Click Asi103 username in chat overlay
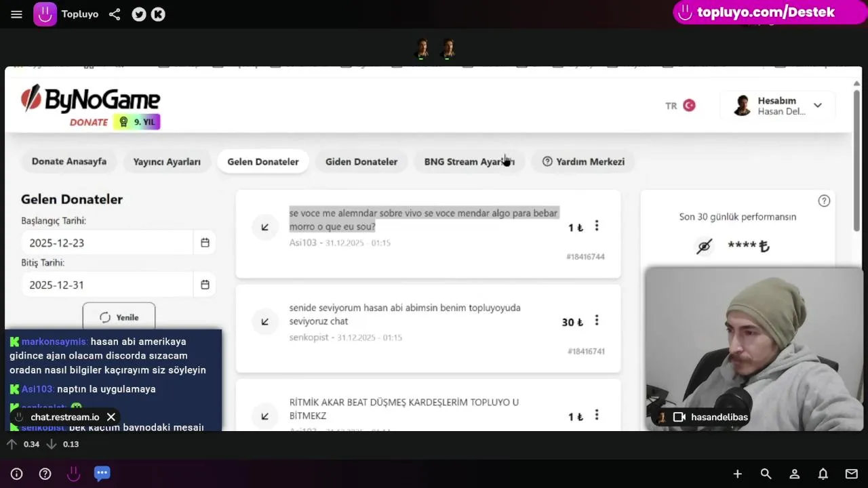Image resolution: width=868 pixels, height=488 pixels. click(38, 389)
